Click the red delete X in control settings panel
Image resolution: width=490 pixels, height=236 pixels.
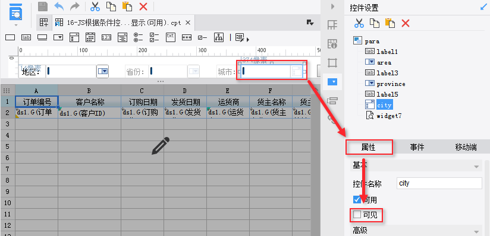(406, 23)
